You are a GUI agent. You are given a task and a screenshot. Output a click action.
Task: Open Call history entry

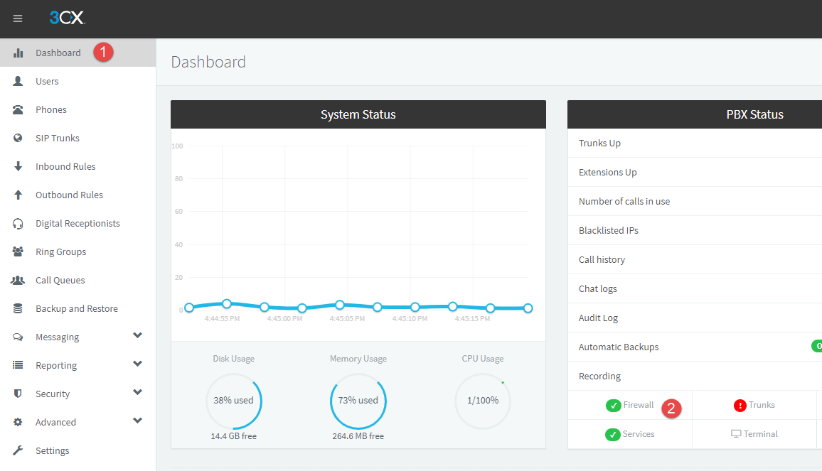point(695,259)
